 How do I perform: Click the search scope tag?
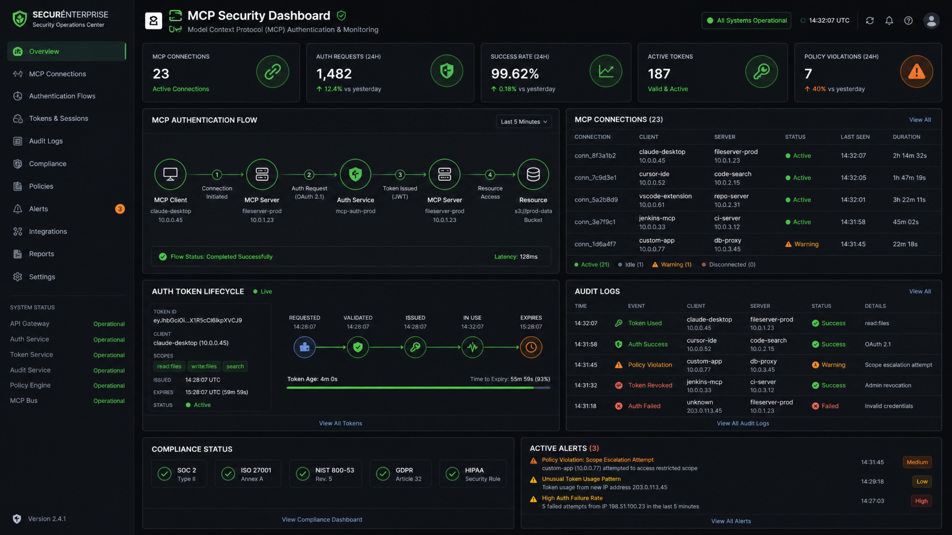235,366
